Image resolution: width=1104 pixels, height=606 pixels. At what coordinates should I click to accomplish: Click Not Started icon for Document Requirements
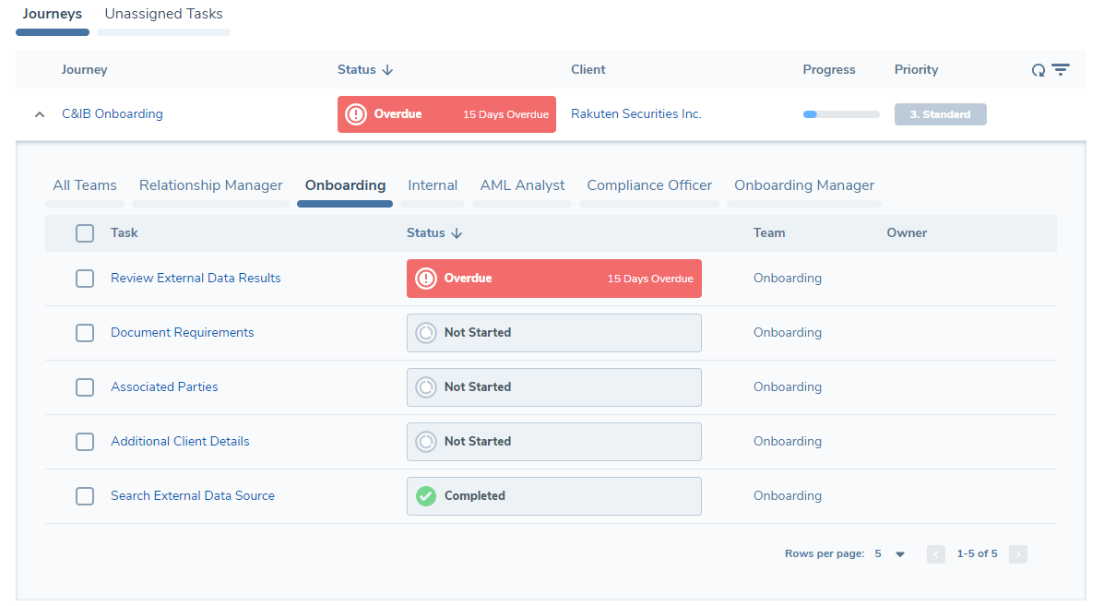pos(425,333)
